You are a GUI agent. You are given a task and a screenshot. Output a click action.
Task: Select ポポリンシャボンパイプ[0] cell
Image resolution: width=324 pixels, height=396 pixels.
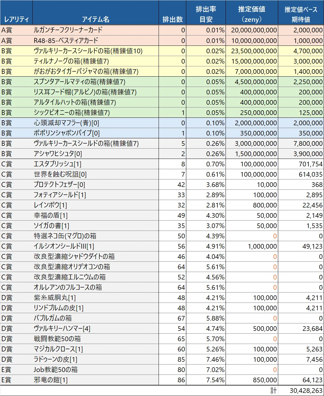point(96,133)
